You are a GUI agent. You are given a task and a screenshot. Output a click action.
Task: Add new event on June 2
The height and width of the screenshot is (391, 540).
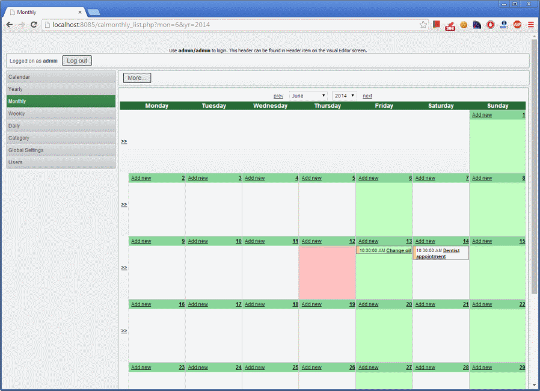tap(141, 178)
